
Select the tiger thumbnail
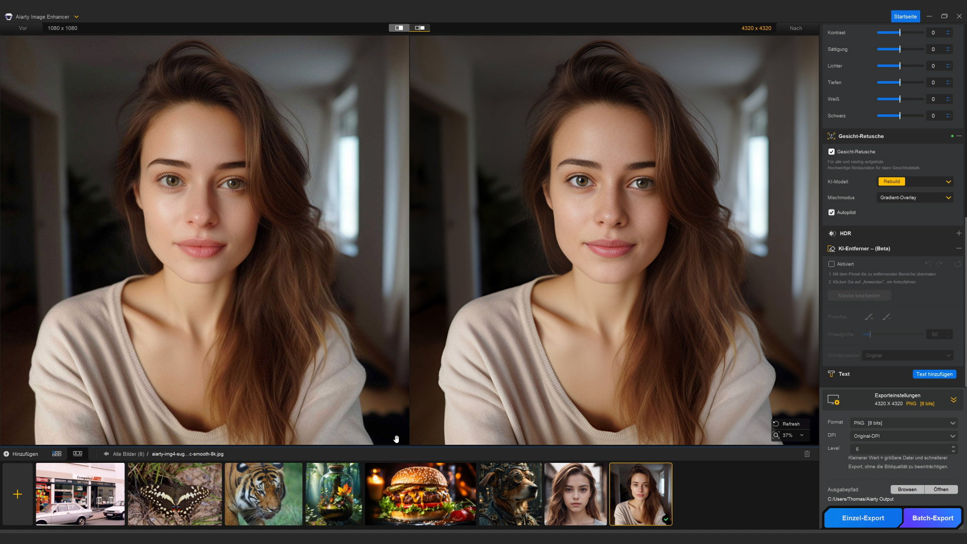263,494
